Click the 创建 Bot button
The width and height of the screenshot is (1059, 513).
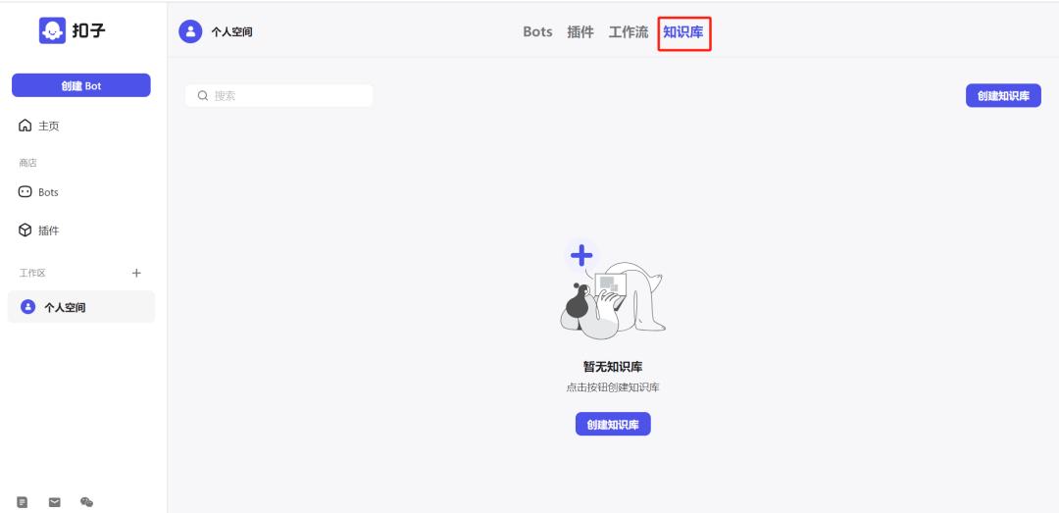tap(81, 86)
